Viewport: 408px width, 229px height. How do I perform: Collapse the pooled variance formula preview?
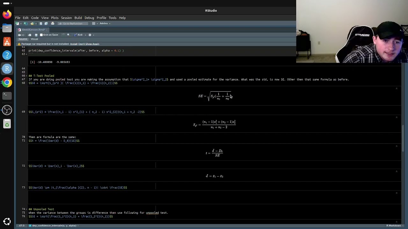[397, 117]
